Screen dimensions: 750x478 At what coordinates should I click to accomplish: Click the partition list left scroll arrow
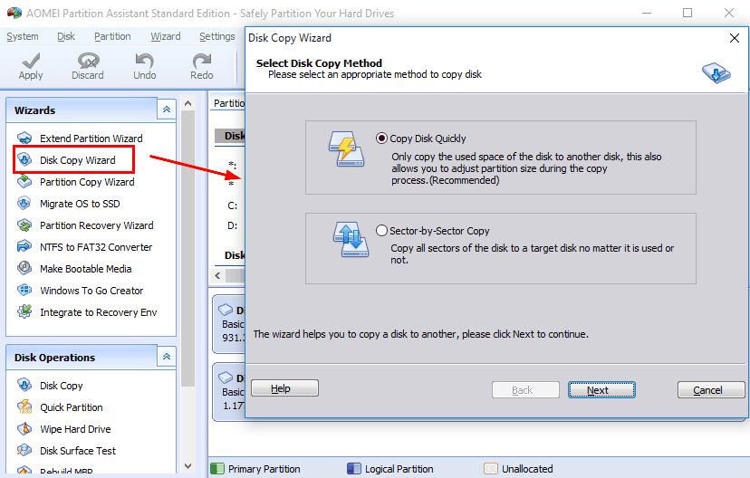(218, 276)
